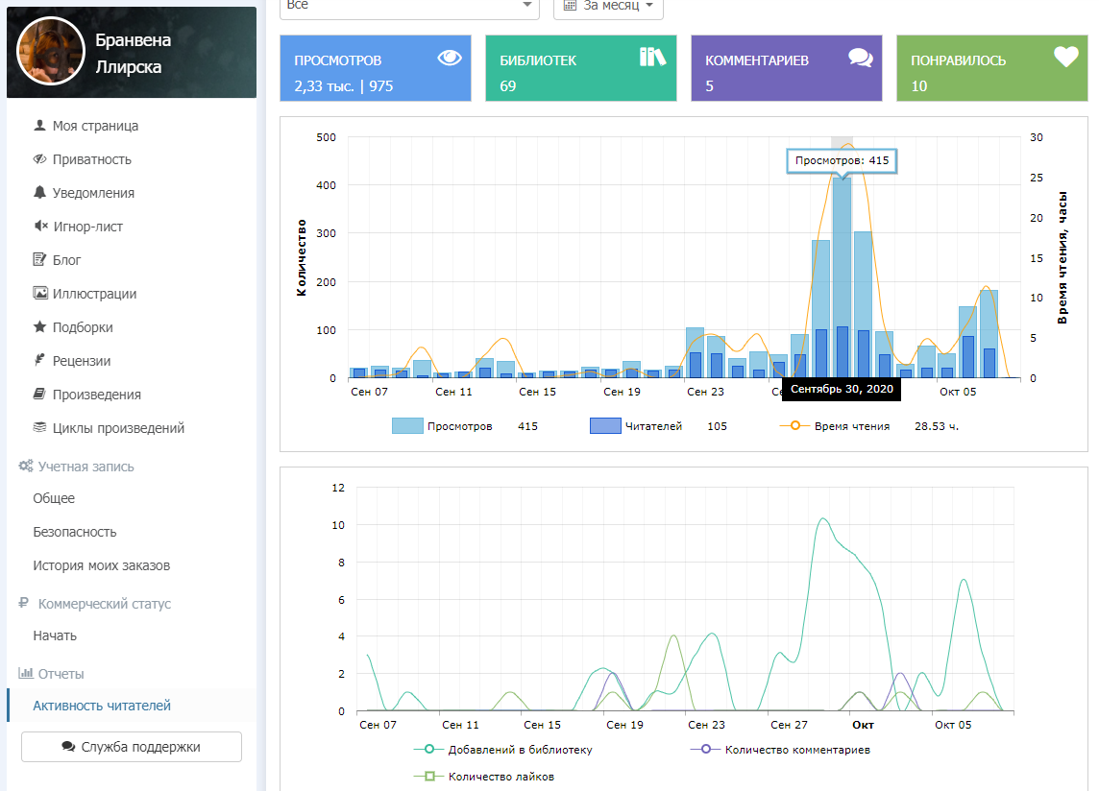
Task: Click the user avatar photo
Action: point(47,54)
